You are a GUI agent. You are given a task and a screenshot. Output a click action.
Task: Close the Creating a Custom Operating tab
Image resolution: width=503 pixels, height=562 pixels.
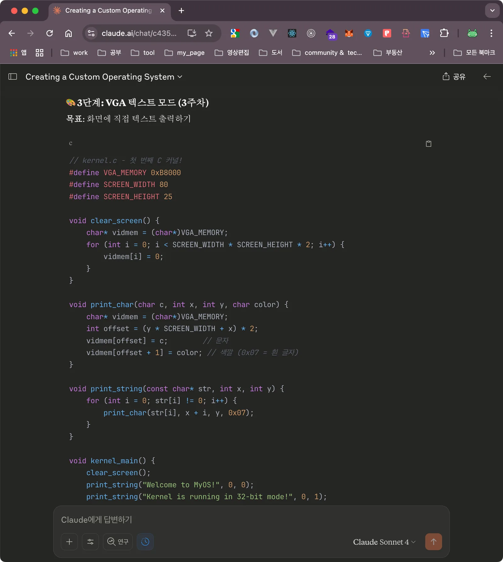pyautogui.click(x=163, y=11)
